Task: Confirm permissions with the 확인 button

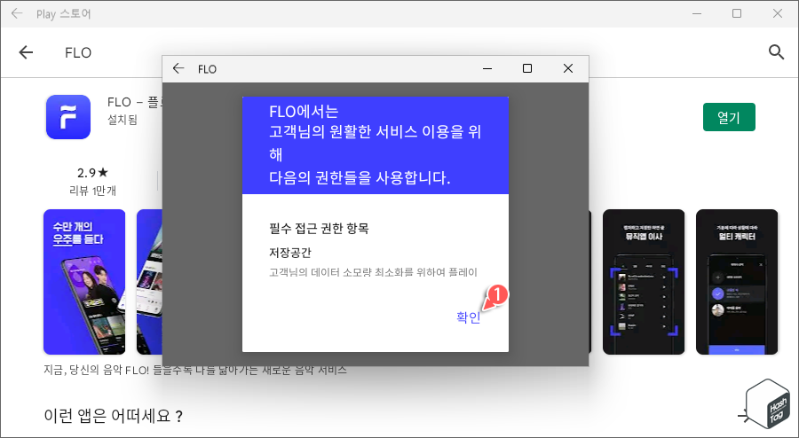Action: point(468,317)
